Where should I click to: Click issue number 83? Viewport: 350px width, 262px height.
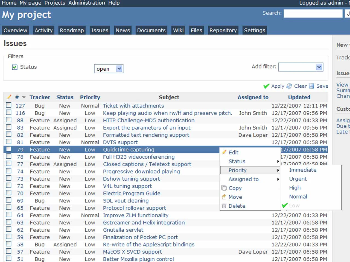point(20,127)
